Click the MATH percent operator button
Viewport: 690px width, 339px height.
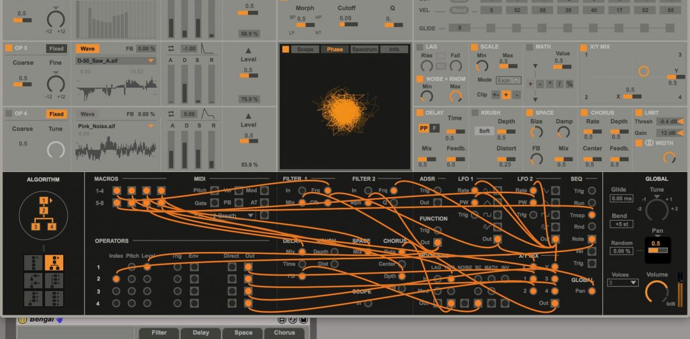tap(569, 84)
